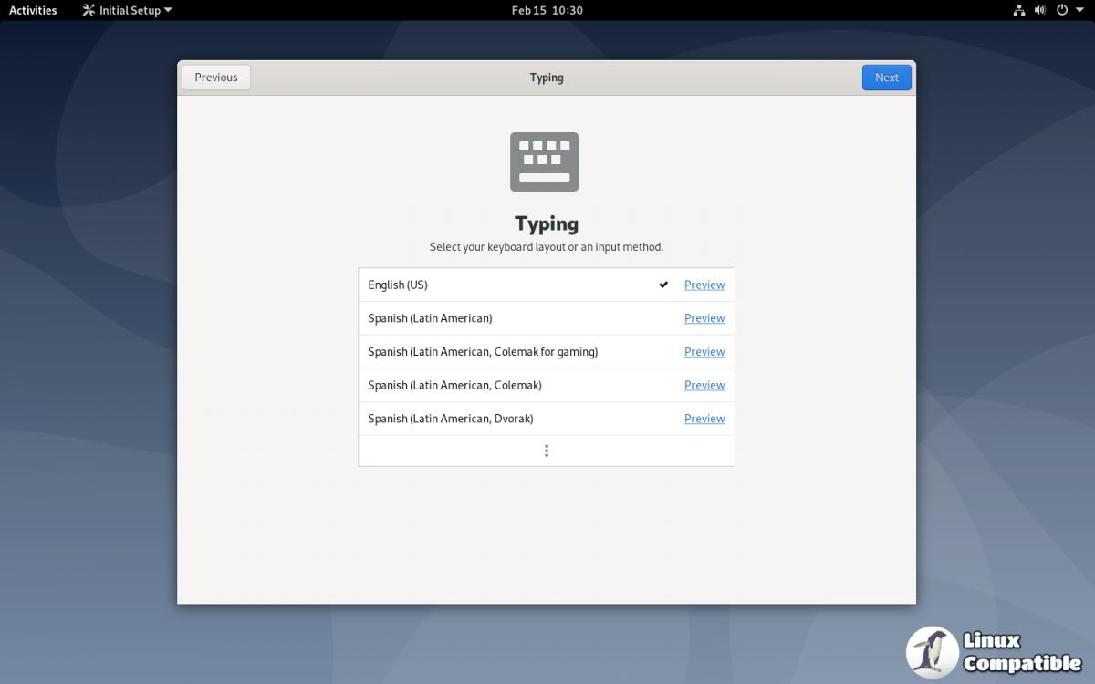The width and height of the screenshot is (1095, 684).
Task: Open the power menu icon
Action: [1062, 11]
